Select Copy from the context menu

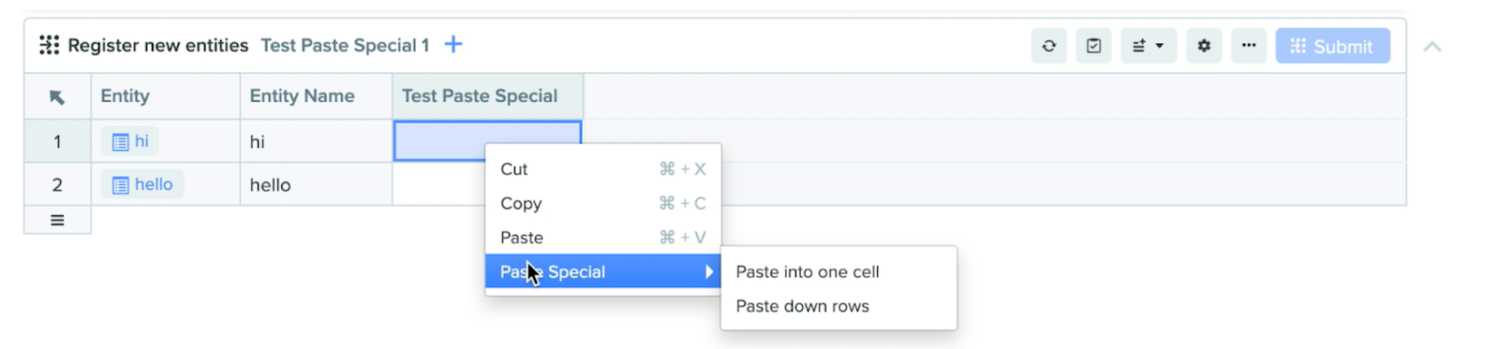point(602,203)
